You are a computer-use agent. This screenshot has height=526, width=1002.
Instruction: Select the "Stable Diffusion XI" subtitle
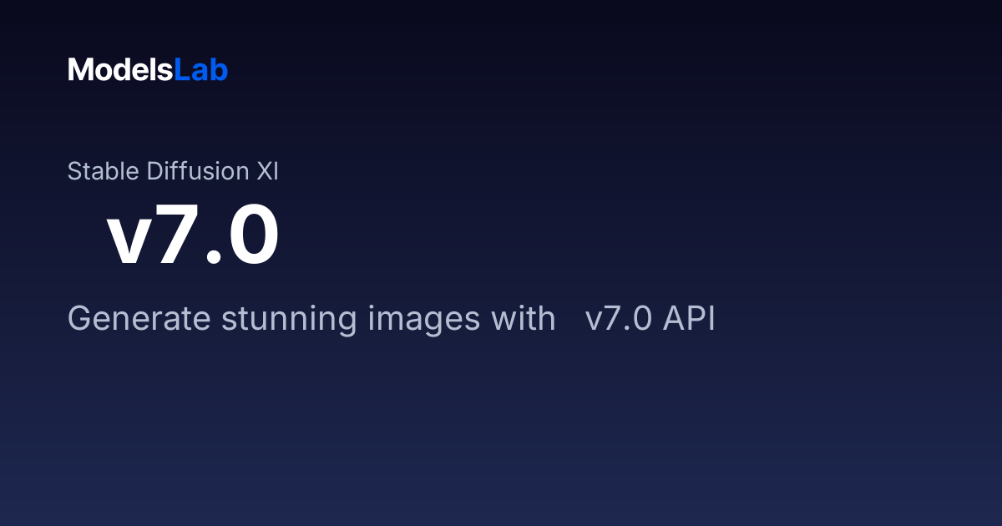[173, 171]
